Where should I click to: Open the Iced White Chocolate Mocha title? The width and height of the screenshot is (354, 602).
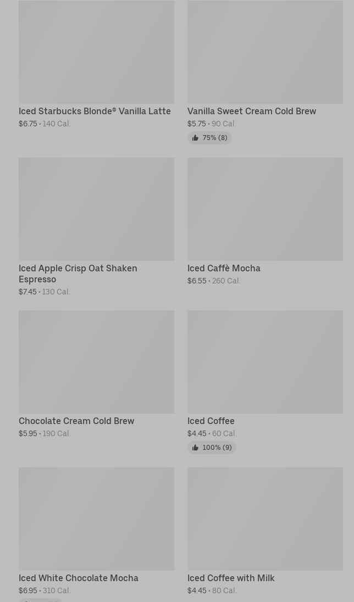coord(79,578)
